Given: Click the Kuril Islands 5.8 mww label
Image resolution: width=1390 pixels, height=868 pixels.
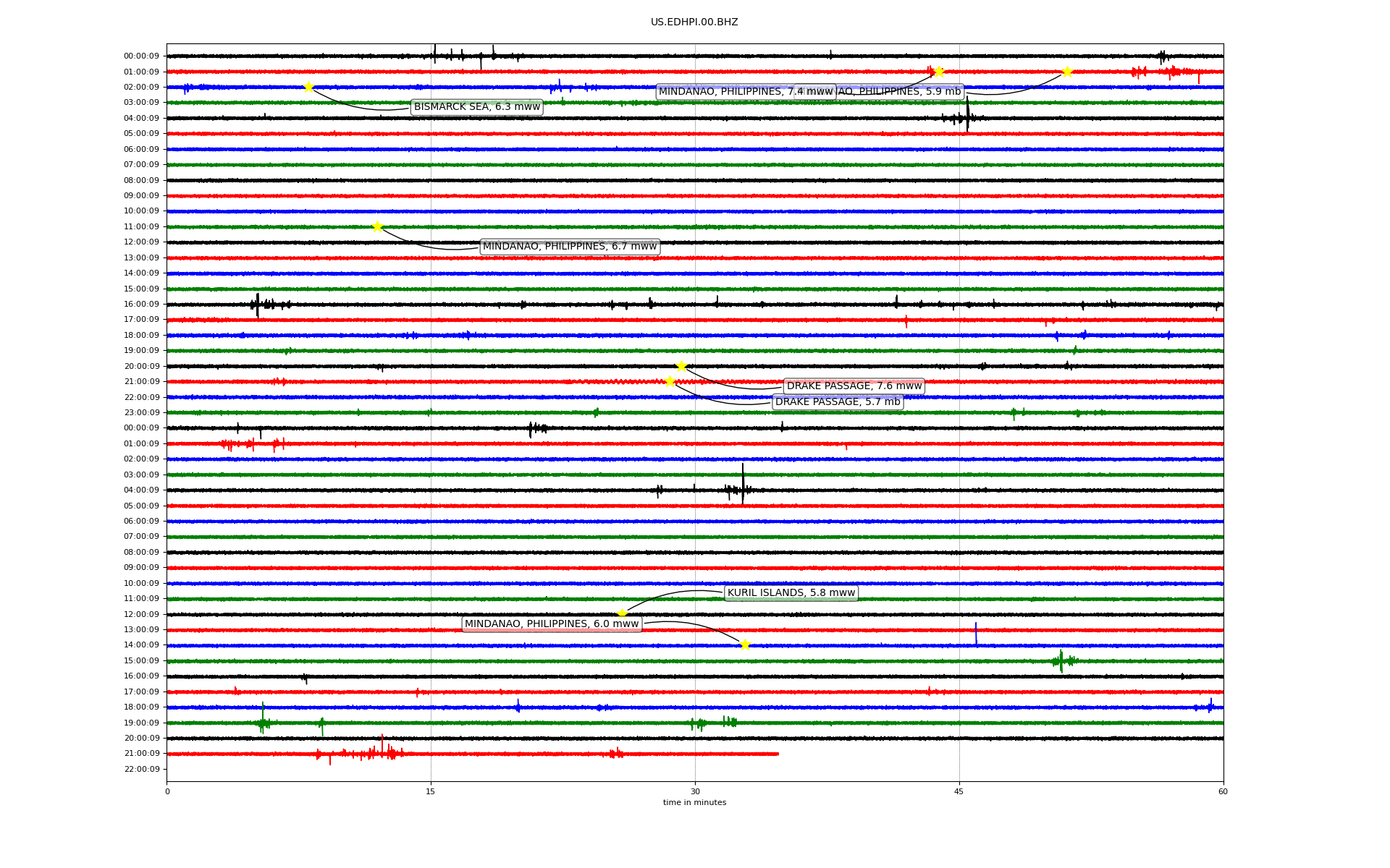Looking at the screenshot, I should coord(791,593).
